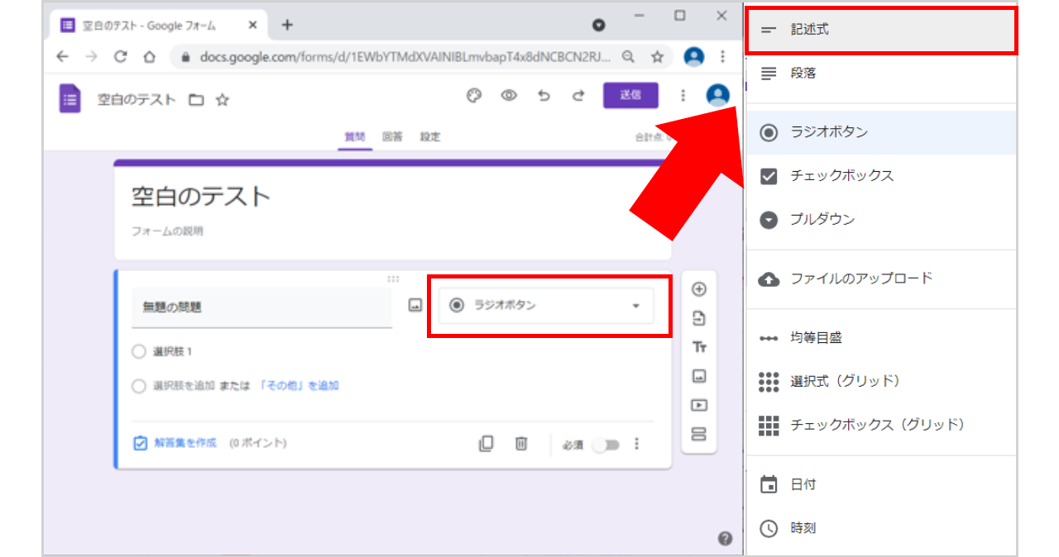Open the question's more options menu
Screen dimensions: 1059x557
click(636, 444)
